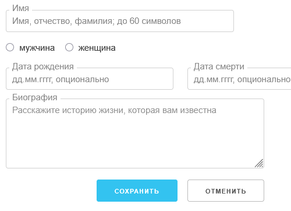Image resolution: width=291 pixels, height=211 pixels.
Task: Click placeholder "Имя, отчество, фамилия; до 60 символов"
Action: coord(97,21)
